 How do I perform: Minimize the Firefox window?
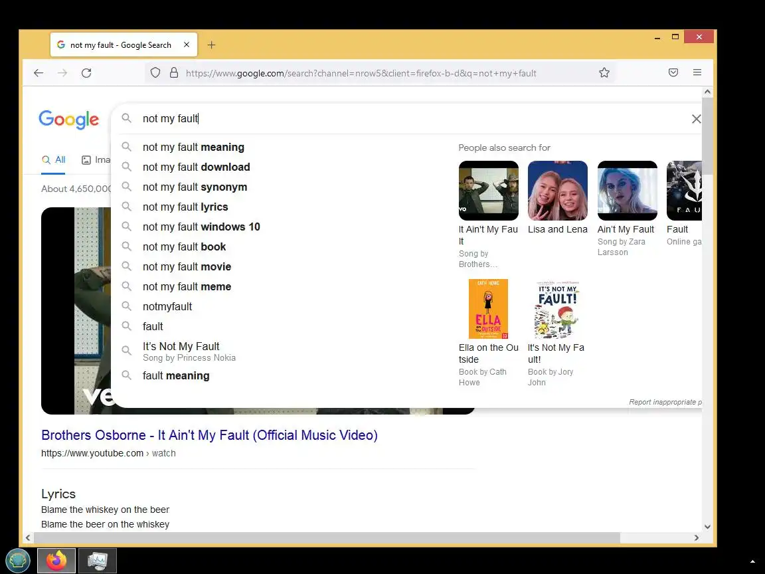(x=657, y=37)
